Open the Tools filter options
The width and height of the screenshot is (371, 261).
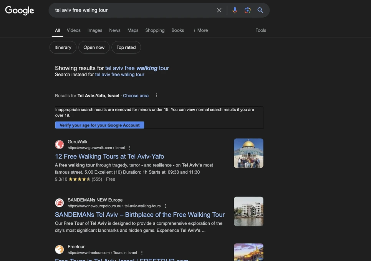coord(261,30)
